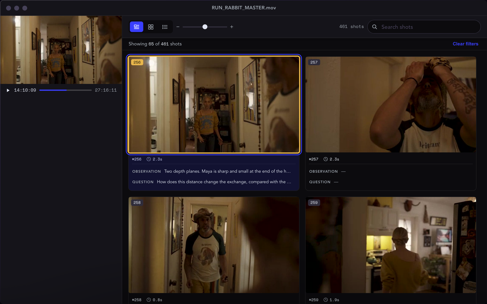
Task: Click the #258 label under thumbnail
Action: point(137,300)
